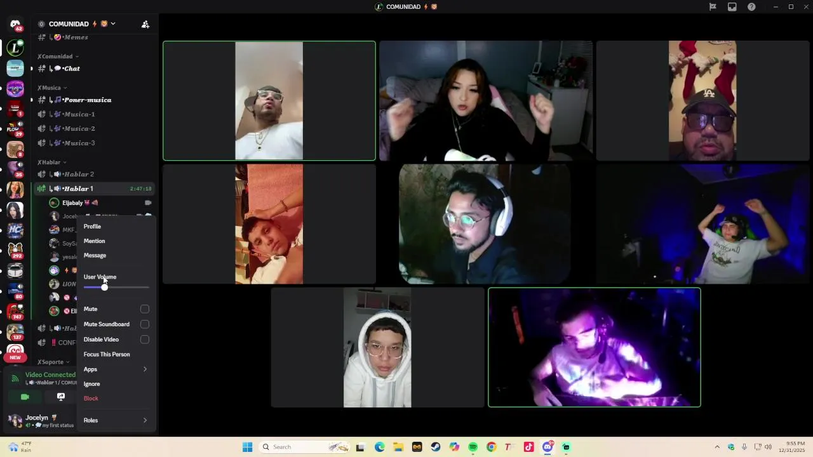Collapse the Hablar channel category
Image resolution: width=813 pixels, height=457 pixels.
[52, 162]
